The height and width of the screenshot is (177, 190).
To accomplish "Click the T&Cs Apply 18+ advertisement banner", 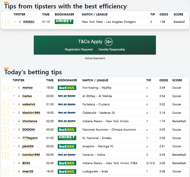I will pos(95,45).
